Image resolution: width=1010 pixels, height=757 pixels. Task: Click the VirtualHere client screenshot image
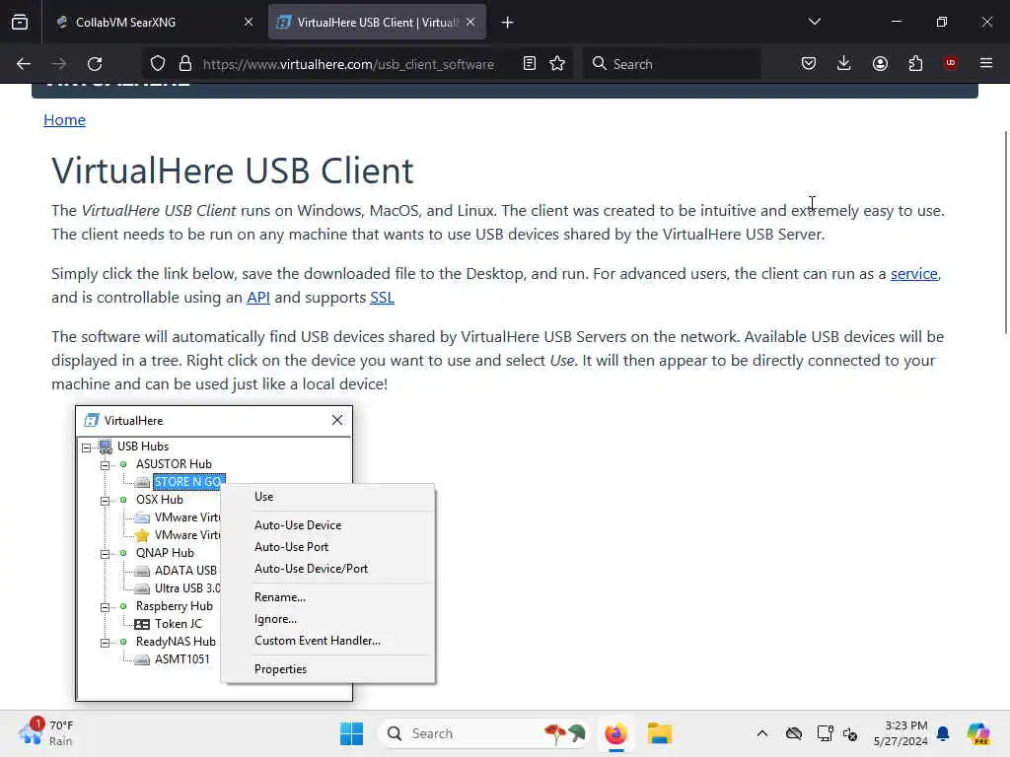255,553
